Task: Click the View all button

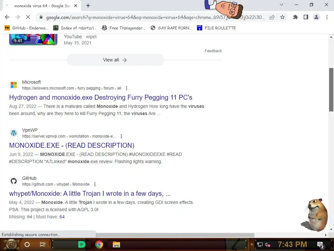Action: pyautogui.click(x=115, y=60)
